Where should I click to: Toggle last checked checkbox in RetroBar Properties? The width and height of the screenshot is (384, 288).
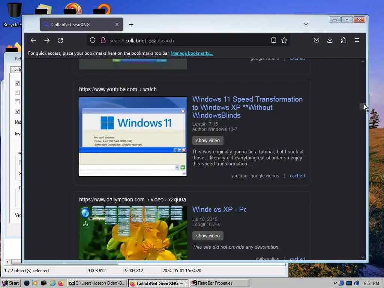(17, 111)
